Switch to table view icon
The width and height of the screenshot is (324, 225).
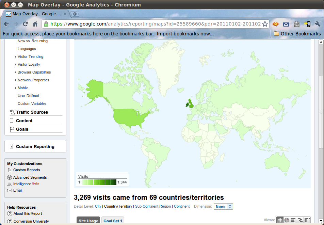(280, 220)
